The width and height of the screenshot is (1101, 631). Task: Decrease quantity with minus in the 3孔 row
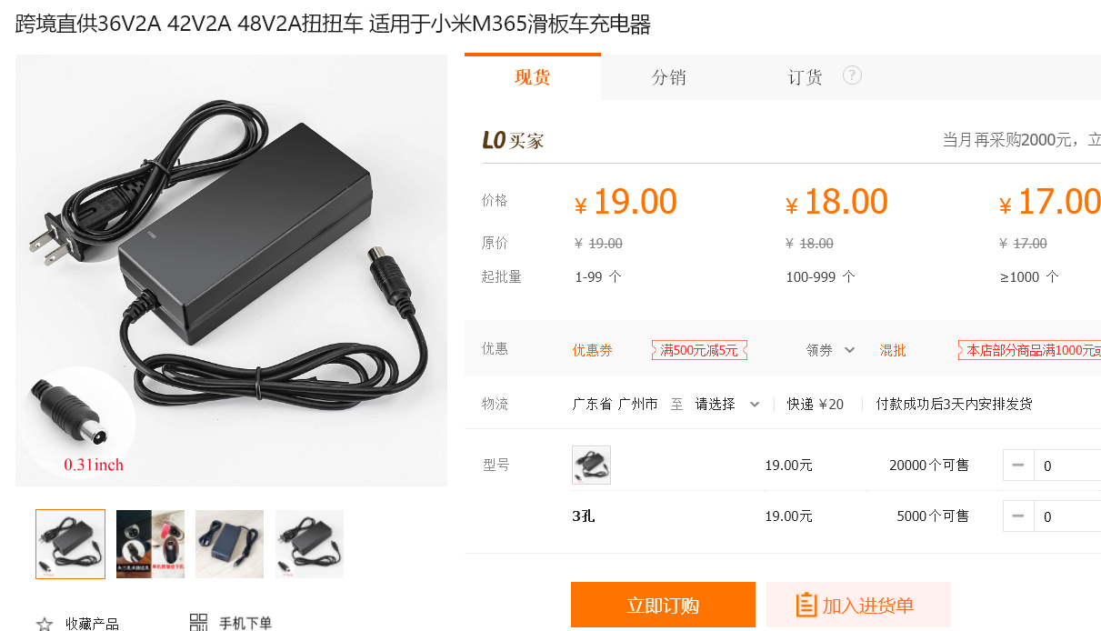[x=1017, y=516]
